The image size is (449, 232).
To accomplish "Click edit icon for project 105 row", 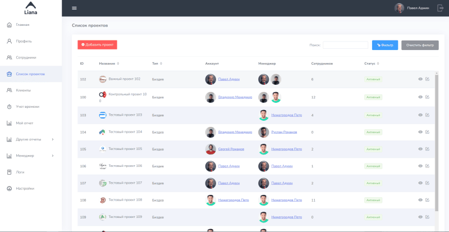I will (427, 149).
